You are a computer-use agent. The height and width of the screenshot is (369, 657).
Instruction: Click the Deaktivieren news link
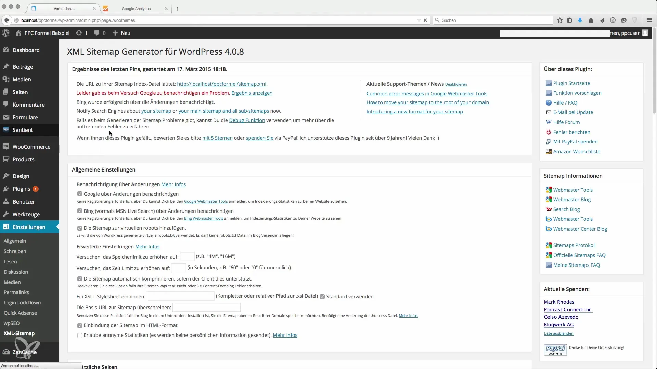(x=456, y=84)
